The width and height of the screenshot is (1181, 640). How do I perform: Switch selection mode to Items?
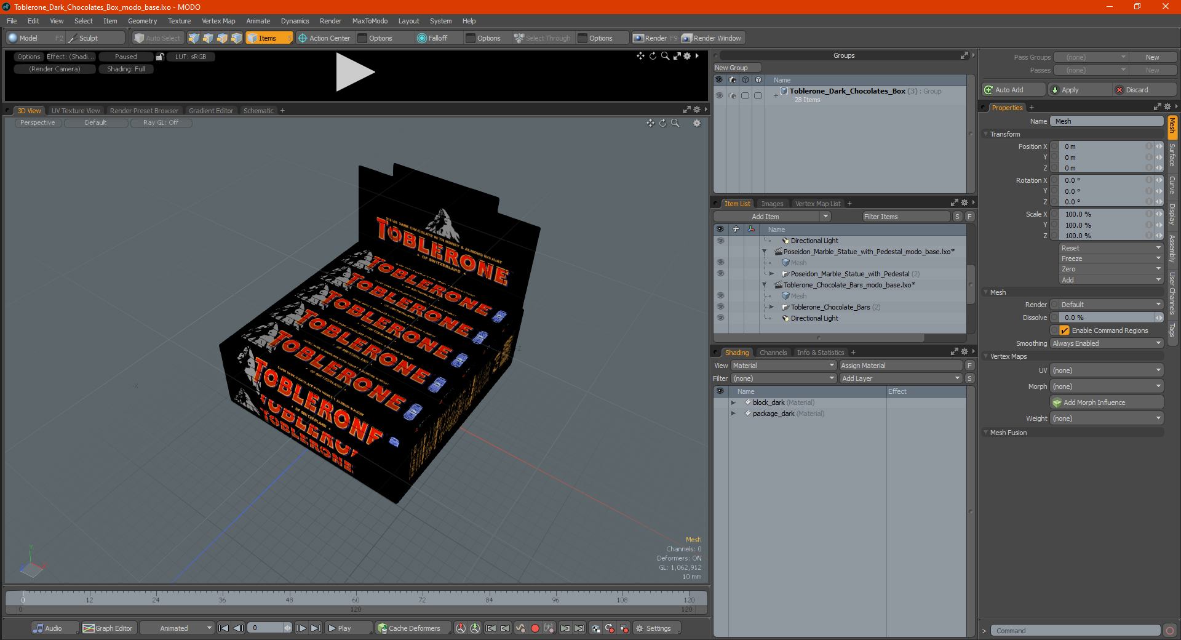tap(269, 38)
